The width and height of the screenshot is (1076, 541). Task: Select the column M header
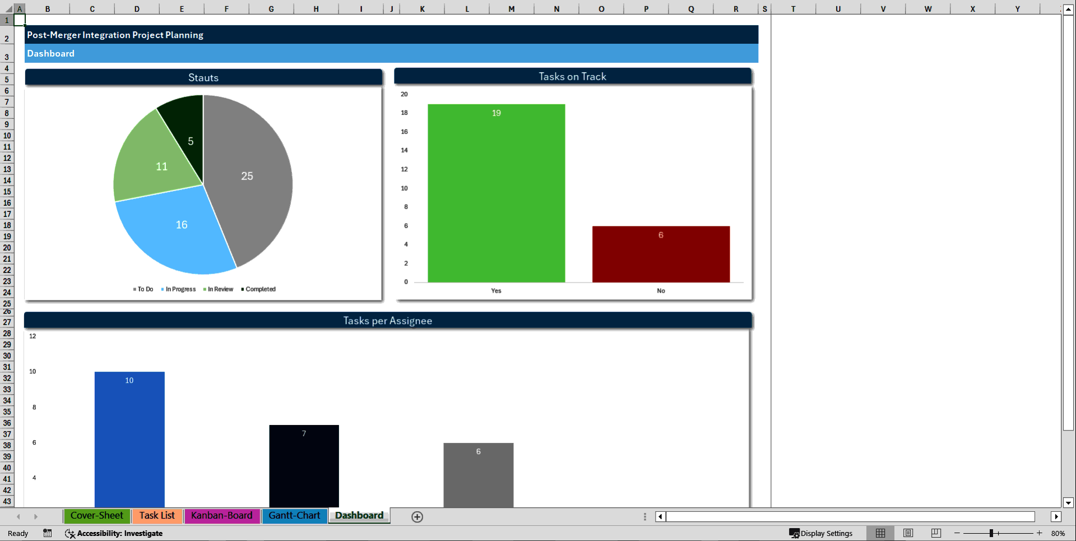511,8
